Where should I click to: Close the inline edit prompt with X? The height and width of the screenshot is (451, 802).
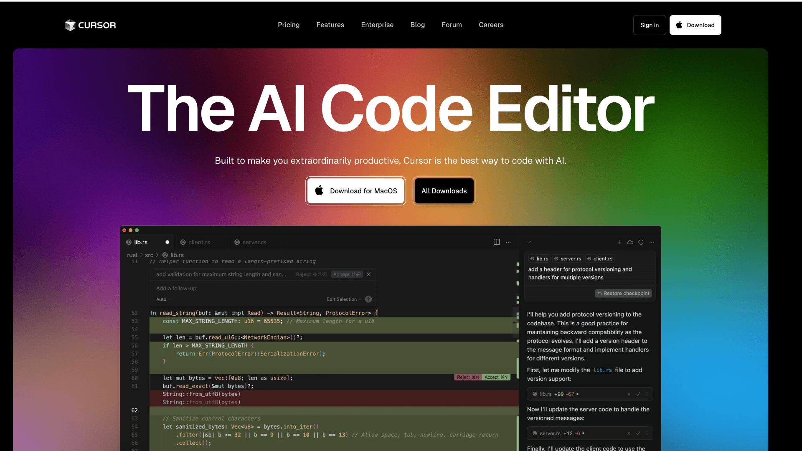pyautogui.click(x=368, y=274)
